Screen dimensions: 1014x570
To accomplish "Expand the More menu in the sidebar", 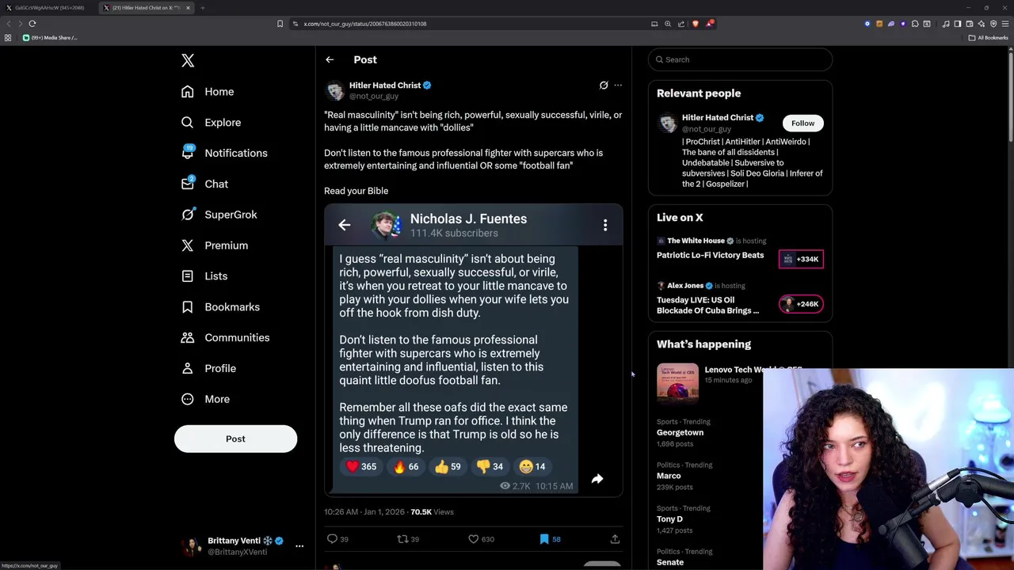I will pyautogui.click(x=205, y=399).
